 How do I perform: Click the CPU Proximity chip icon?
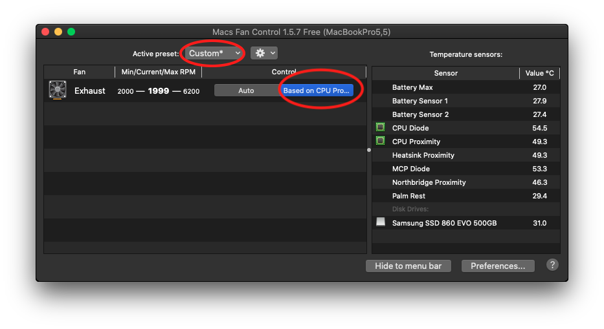(x=380, y=141)
